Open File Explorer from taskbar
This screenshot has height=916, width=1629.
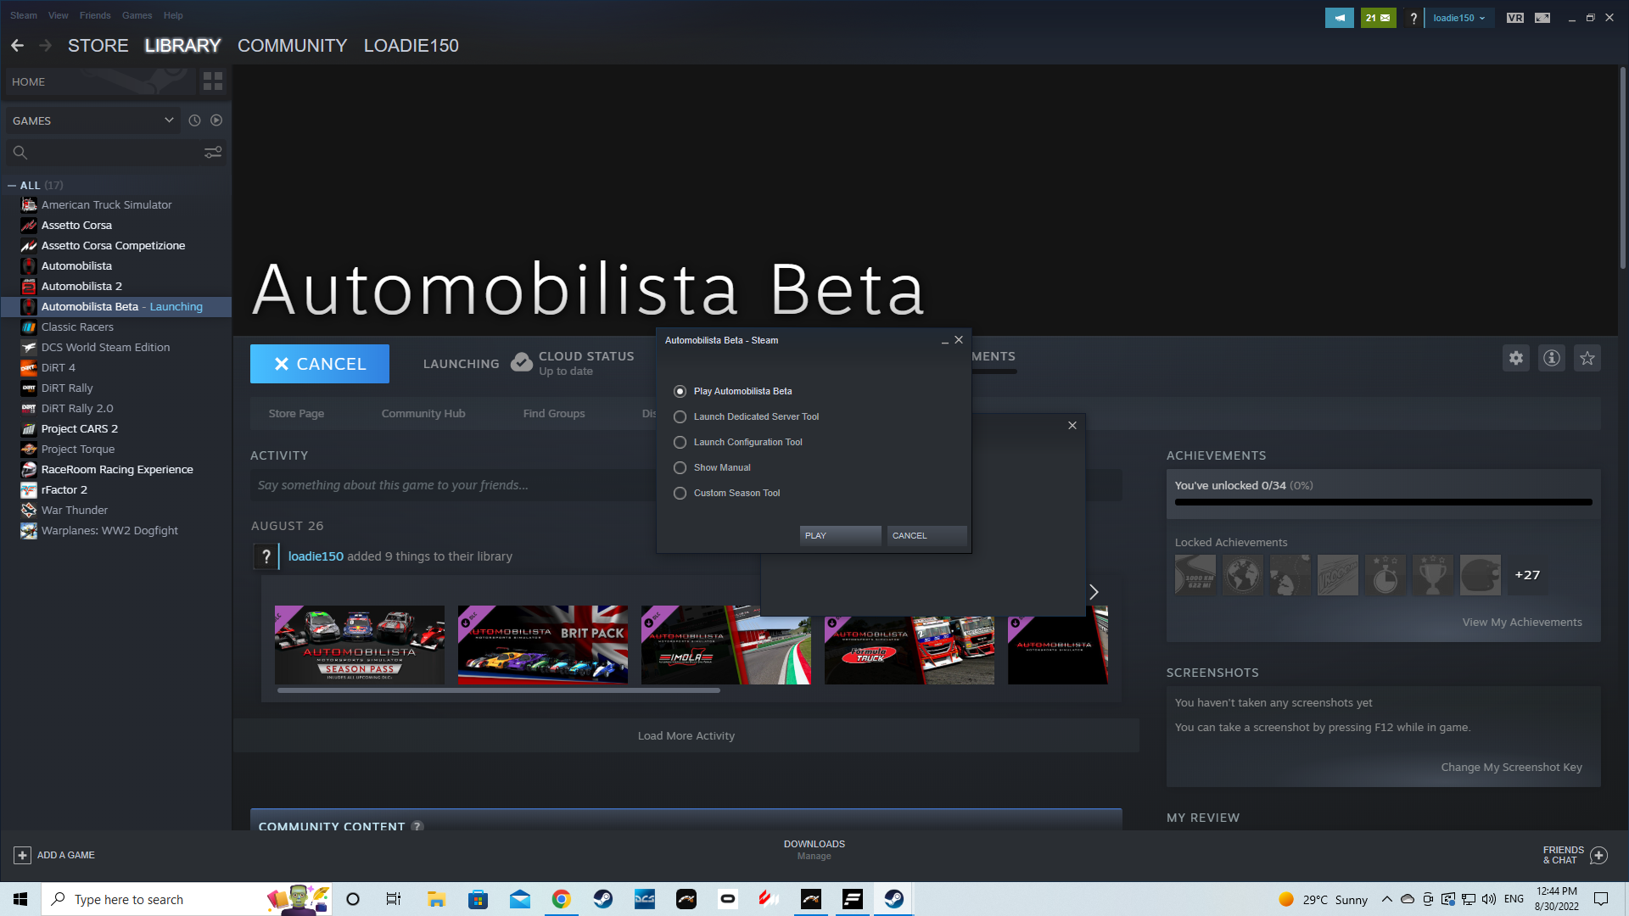coord(436,899)
